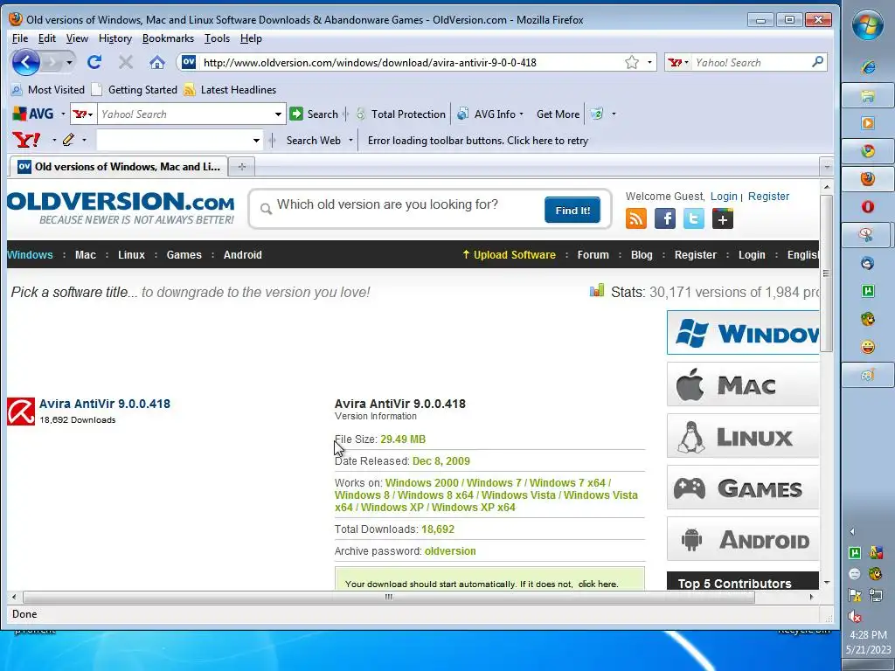895x671 pixels.
Task: Click the horizontal scrollbar thumb
Action: pos(389,597)
